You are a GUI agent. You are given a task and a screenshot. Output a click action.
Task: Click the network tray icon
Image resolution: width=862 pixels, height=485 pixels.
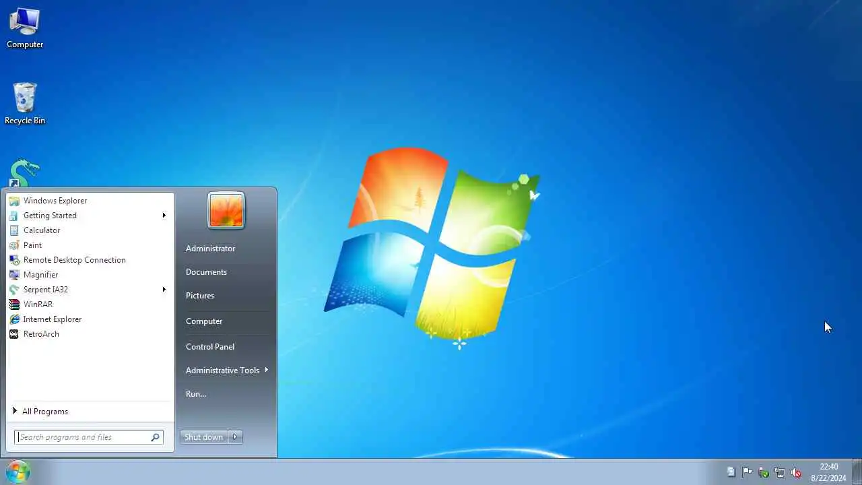point(780,472)
